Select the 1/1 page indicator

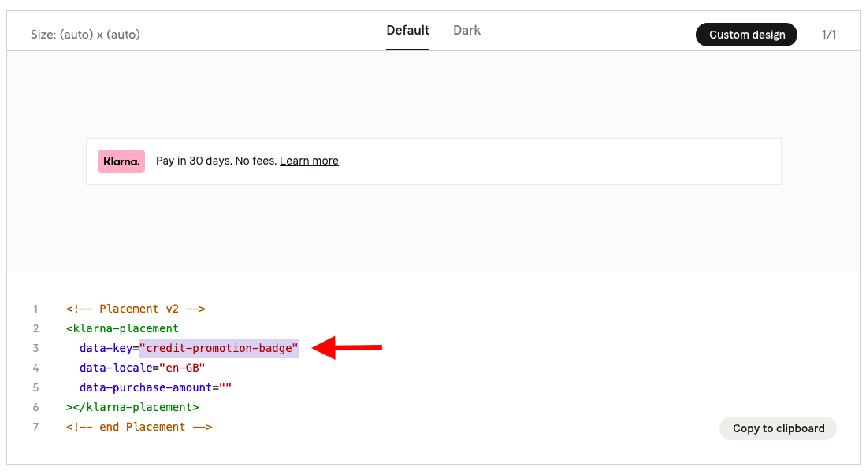(829, 35)
